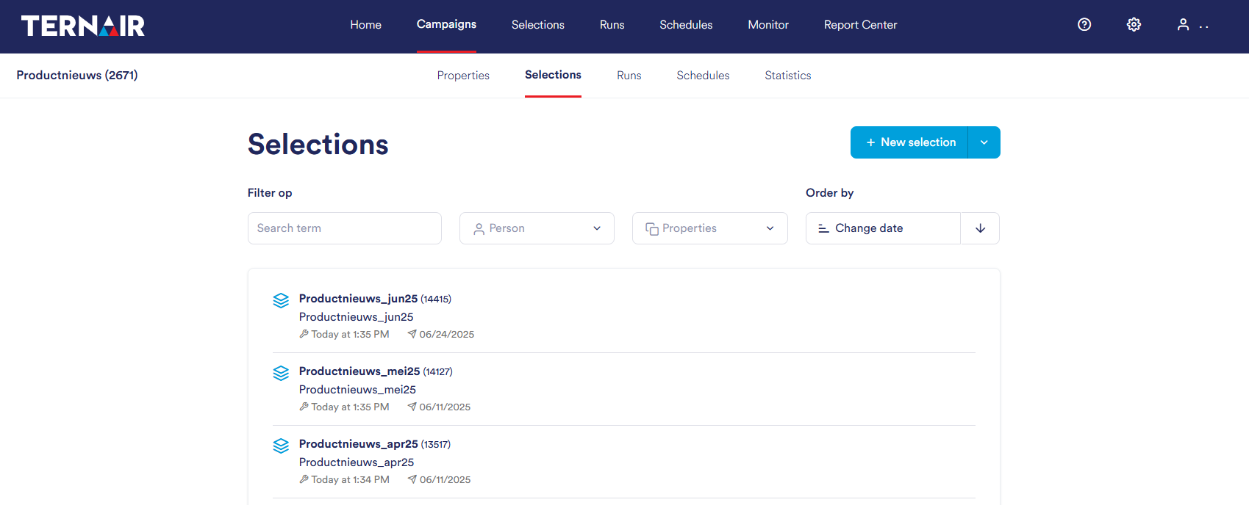Open the Change date order dropdown
The image size is (1249, 505).
click(x=883, y=228)
